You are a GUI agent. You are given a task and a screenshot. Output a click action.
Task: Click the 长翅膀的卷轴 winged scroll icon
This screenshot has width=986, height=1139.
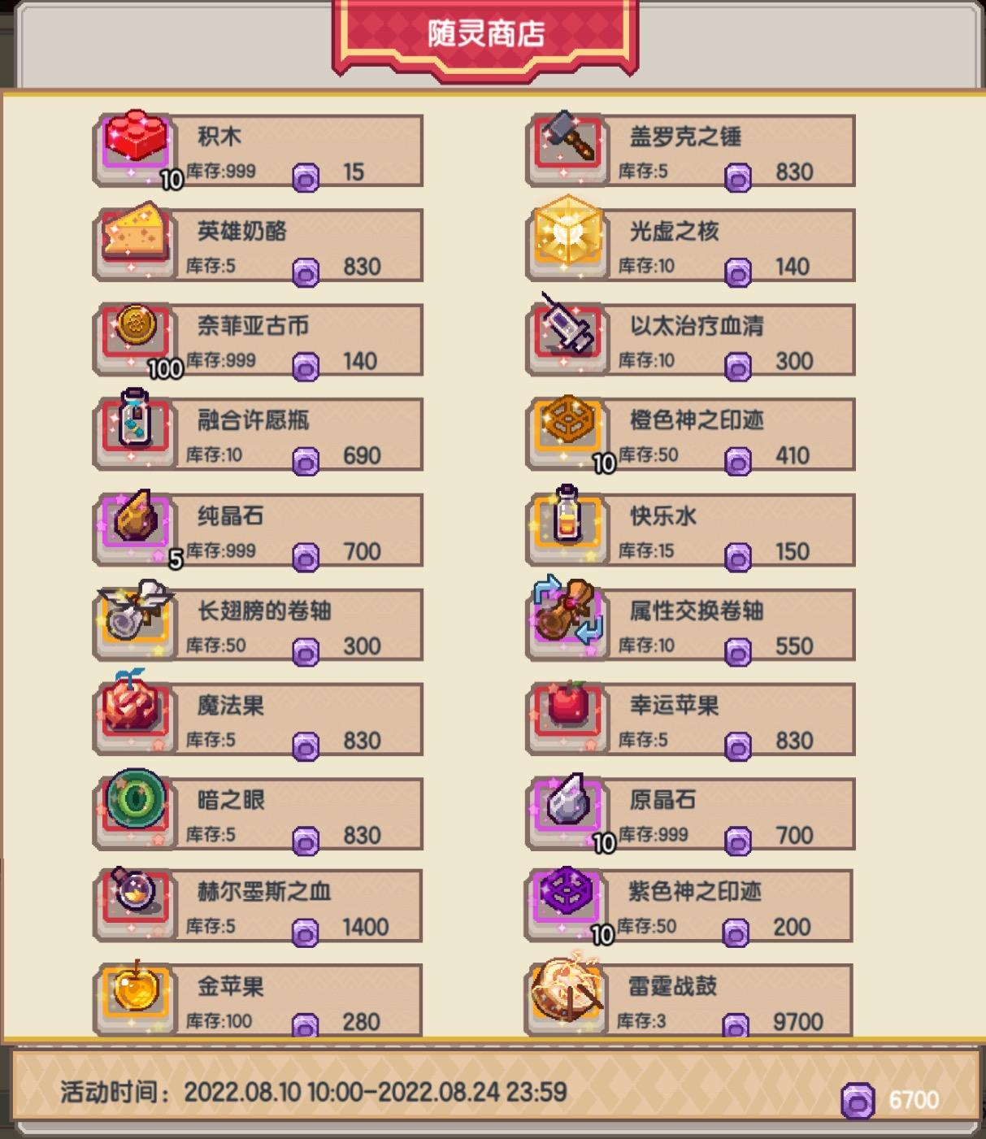coord(135,612)
